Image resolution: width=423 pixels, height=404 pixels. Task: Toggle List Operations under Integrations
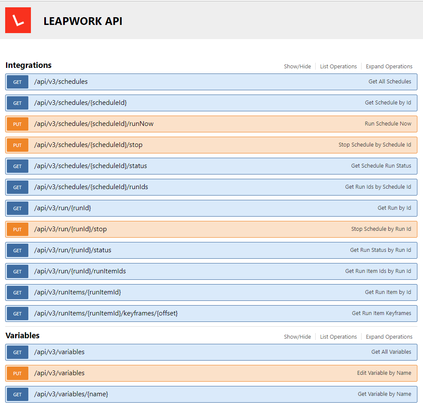click(x=338, y=66)
